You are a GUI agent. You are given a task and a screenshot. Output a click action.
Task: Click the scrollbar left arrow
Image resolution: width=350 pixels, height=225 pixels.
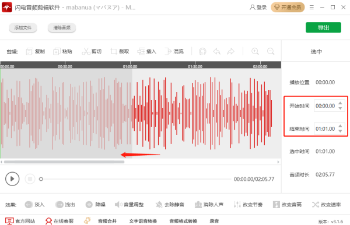click(x=2, y=162)
